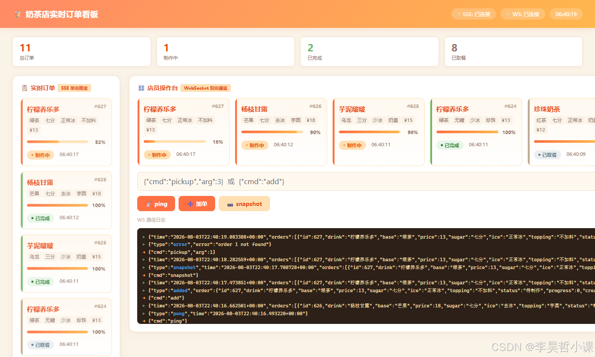Select the 制作中 statistic card showing 1
The width and height of the screenshot is (595, 357).
[x=226, y=51]
